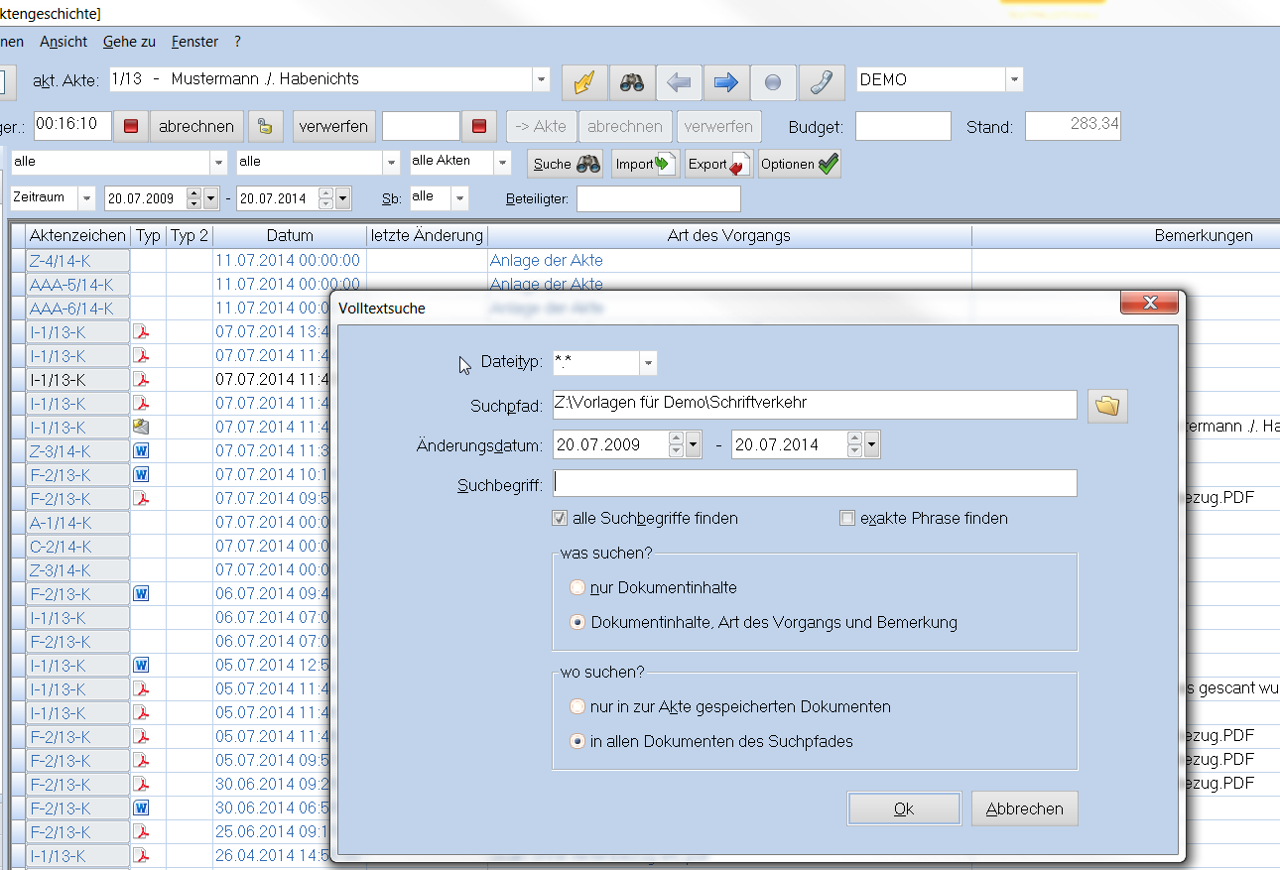Enable the 'exakte Phrase finden' checkbox
1280x870 pixels.
point(847,518)
